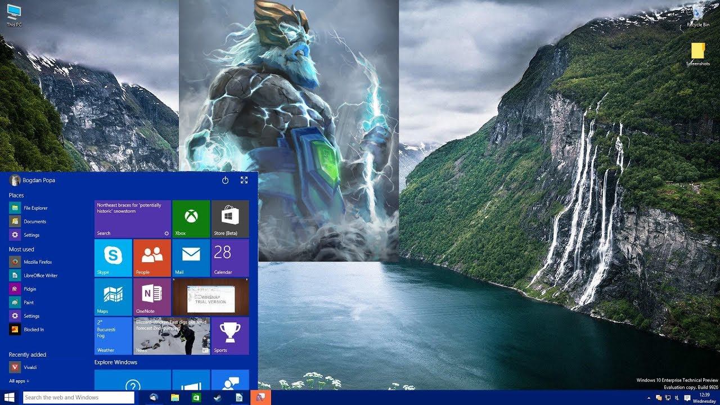Focus the Search the web and Windows box

point(78,397)
